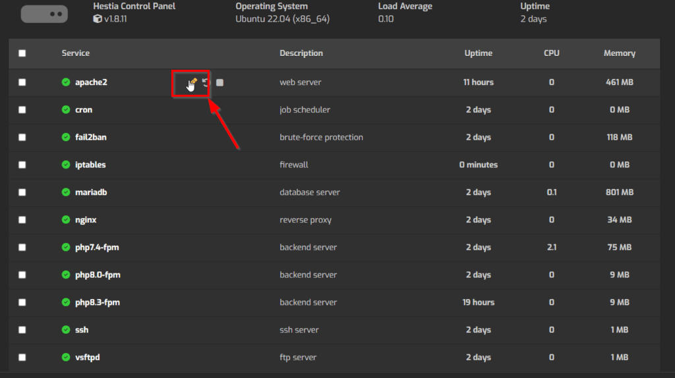This screenshot has width=675, height=378.
Task: Select the php8.3-fpm row checkbox
Action: pyautogui.click(x=22, y=302)
